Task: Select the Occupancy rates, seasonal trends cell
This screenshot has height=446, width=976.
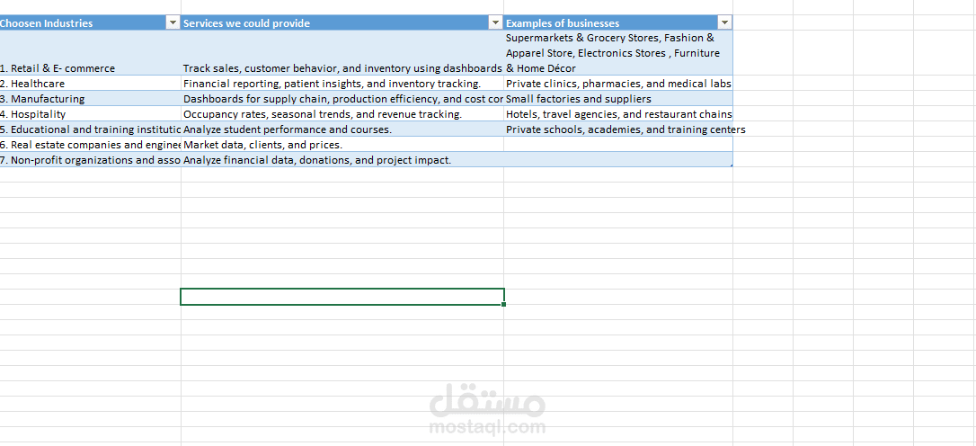Action: (342, 114)
